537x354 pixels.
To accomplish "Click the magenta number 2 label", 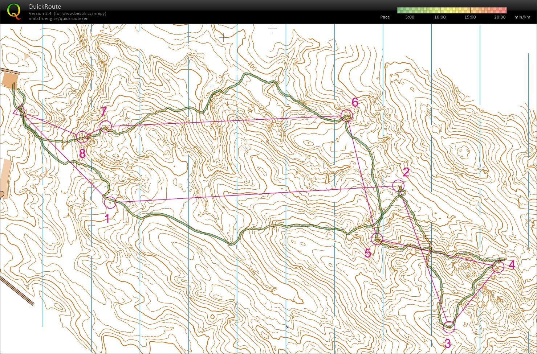I will (x=406, y=172).
